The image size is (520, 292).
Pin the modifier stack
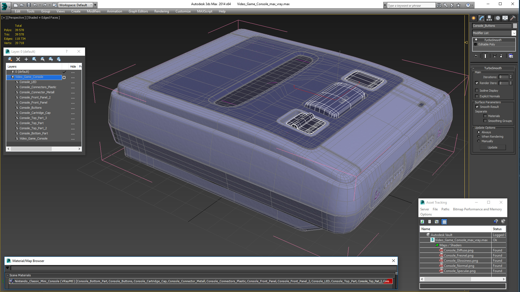[476, 56]
